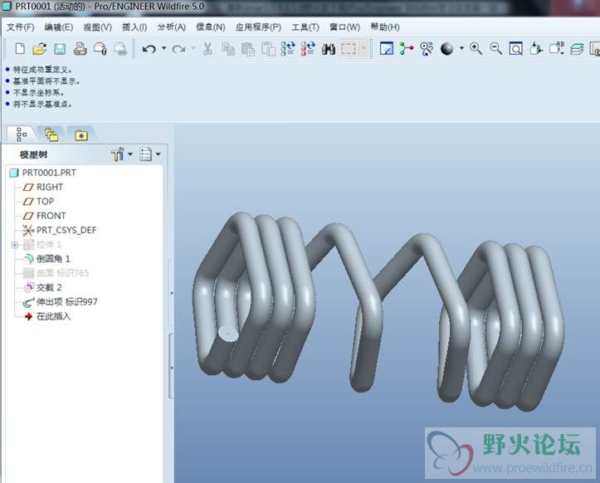Switch to the Folder Browser tab
The height and width of the screenshot is (483, 600).
coord(51,134)
